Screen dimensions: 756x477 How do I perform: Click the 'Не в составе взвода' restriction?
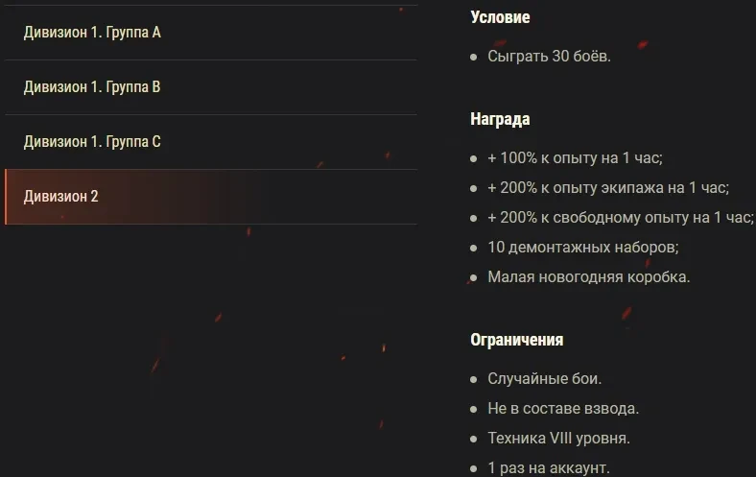[x=562, y=409]
